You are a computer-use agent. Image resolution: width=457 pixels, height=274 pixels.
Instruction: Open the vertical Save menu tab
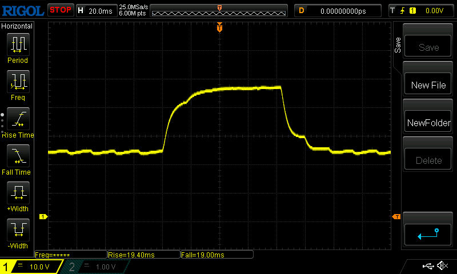pos(398,45)
